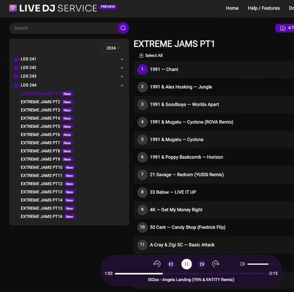Click the LIVE DJ SERVICE title link
The height and width of the screenshot is (292, 294).
point(58,8)
